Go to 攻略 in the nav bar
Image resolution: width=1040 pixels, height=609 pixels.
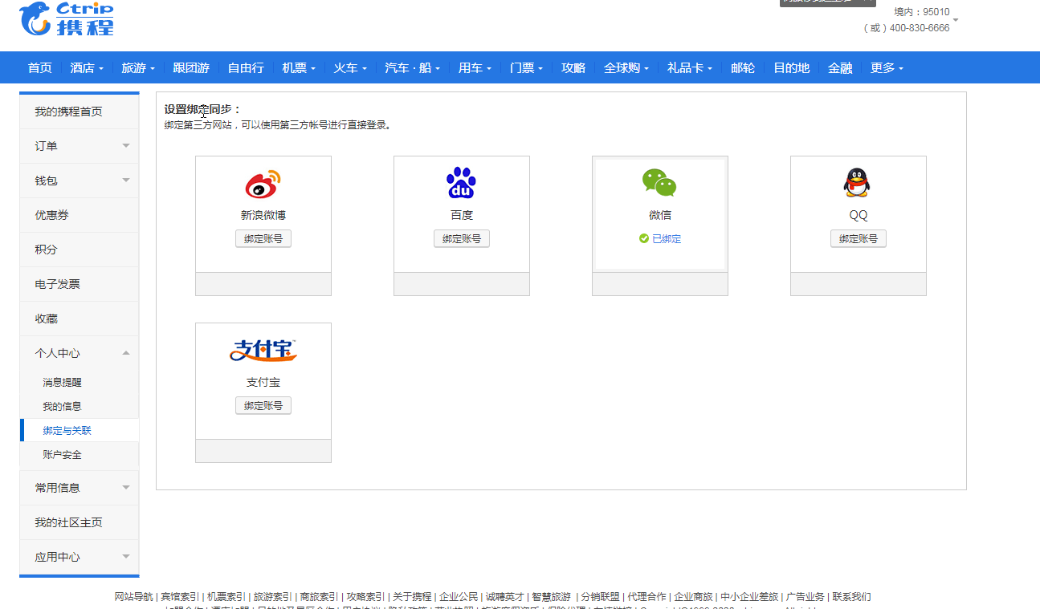pos(573,68)
